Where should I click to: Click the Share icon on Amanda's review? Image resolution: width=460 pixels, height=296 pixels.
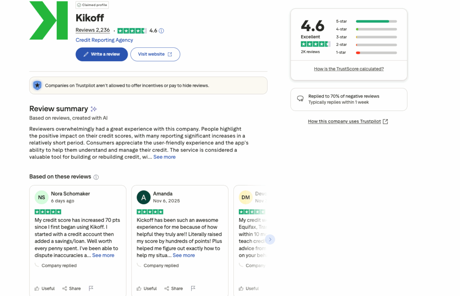pos(167,288)
